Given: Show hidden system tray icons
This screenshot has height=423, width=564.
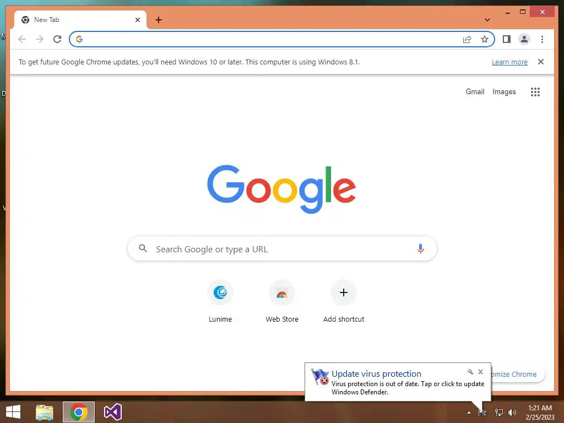Looking at the screenshot, I should point(469,413).
